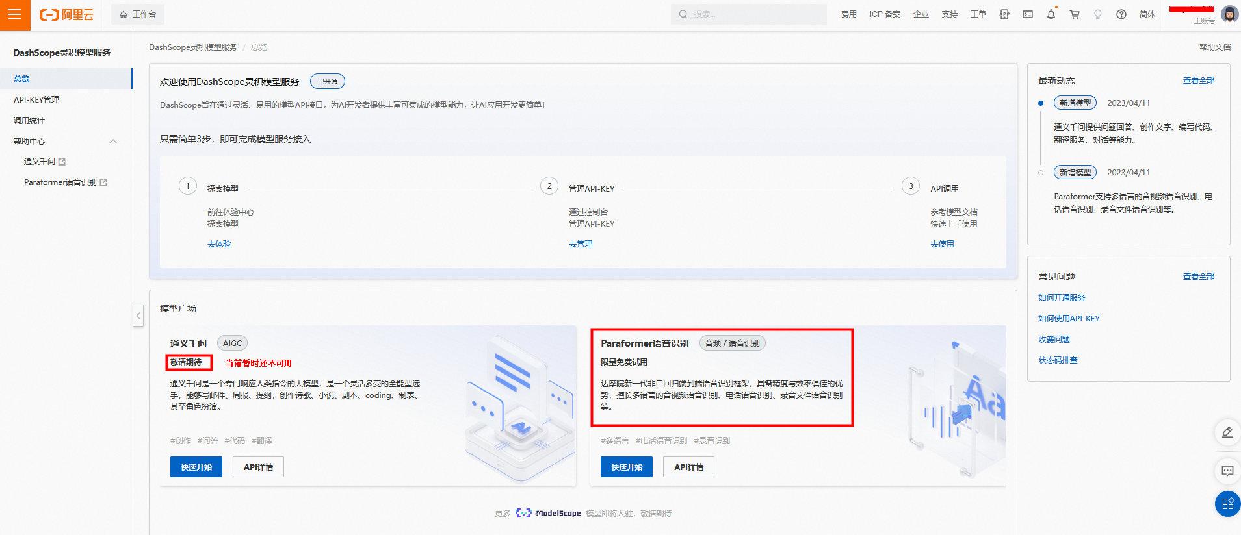
Task: Open the help question mark icon
Action: pos(1121,14)
